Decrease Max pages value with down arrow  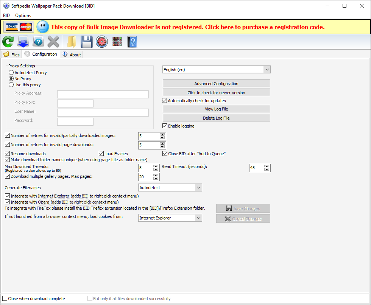tap(156, 179)
